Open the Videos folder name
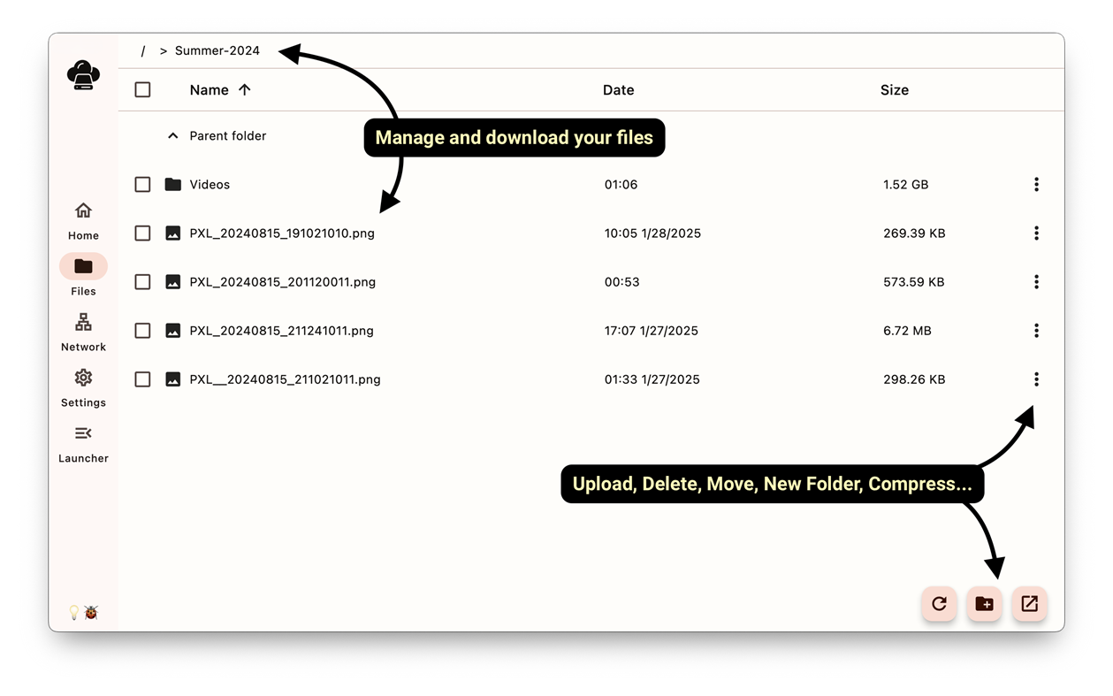The image size is (1113, 696). (x=210, y=184)
